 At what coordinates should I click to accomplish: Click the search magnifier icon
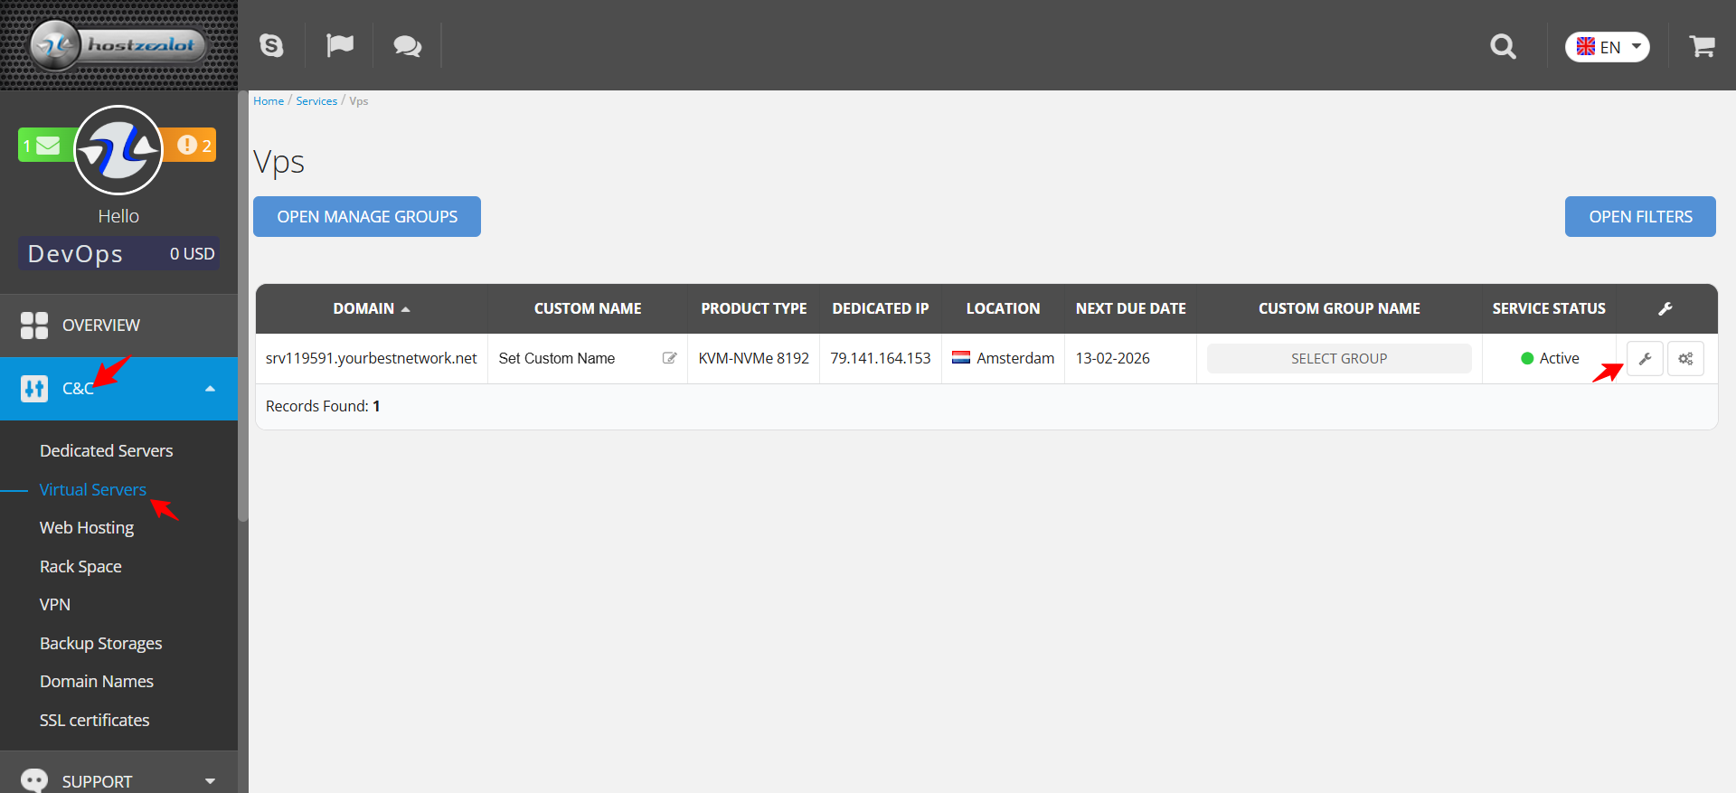click(1503, 46)
